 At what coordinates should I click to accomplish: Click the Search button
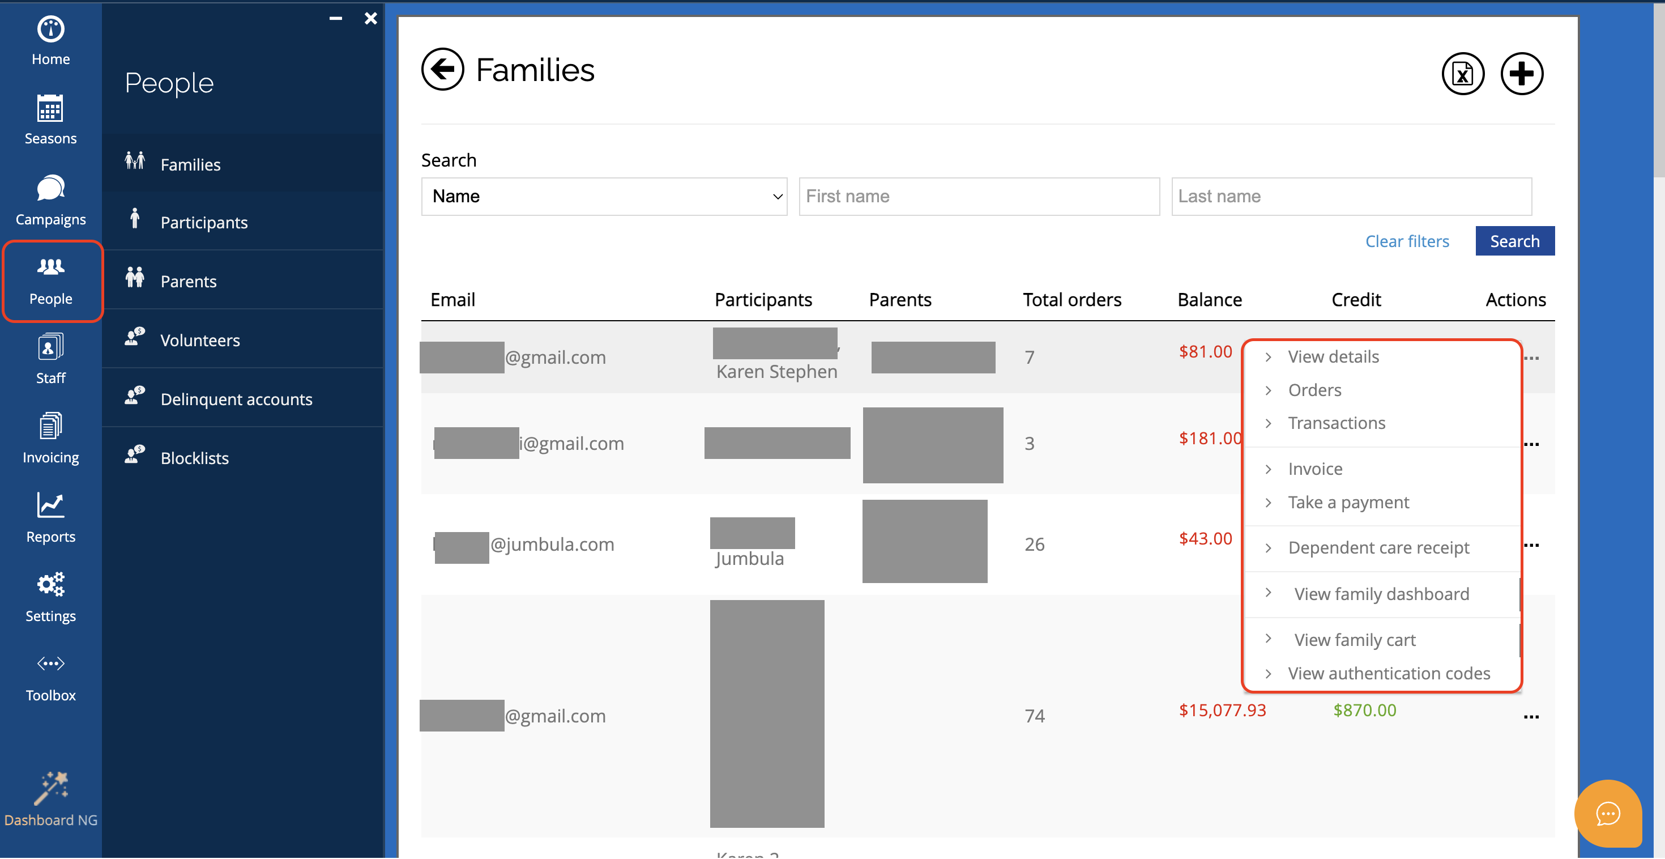point(1514,241)
